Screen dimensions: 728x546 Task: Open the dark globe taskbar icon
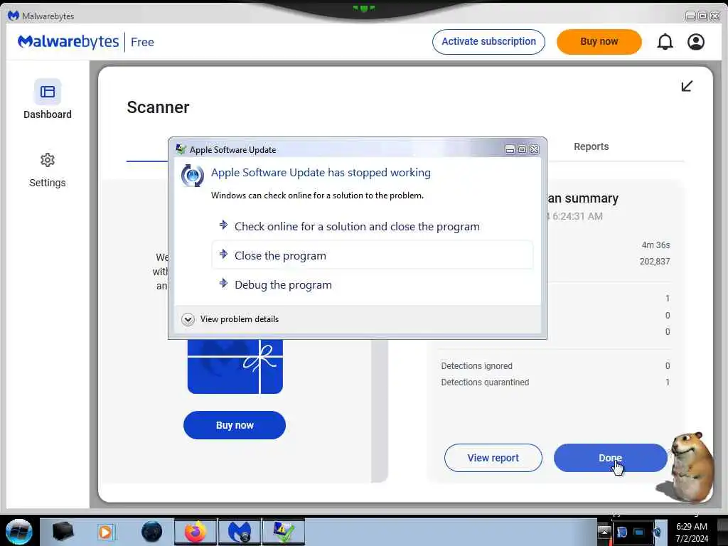152,532
